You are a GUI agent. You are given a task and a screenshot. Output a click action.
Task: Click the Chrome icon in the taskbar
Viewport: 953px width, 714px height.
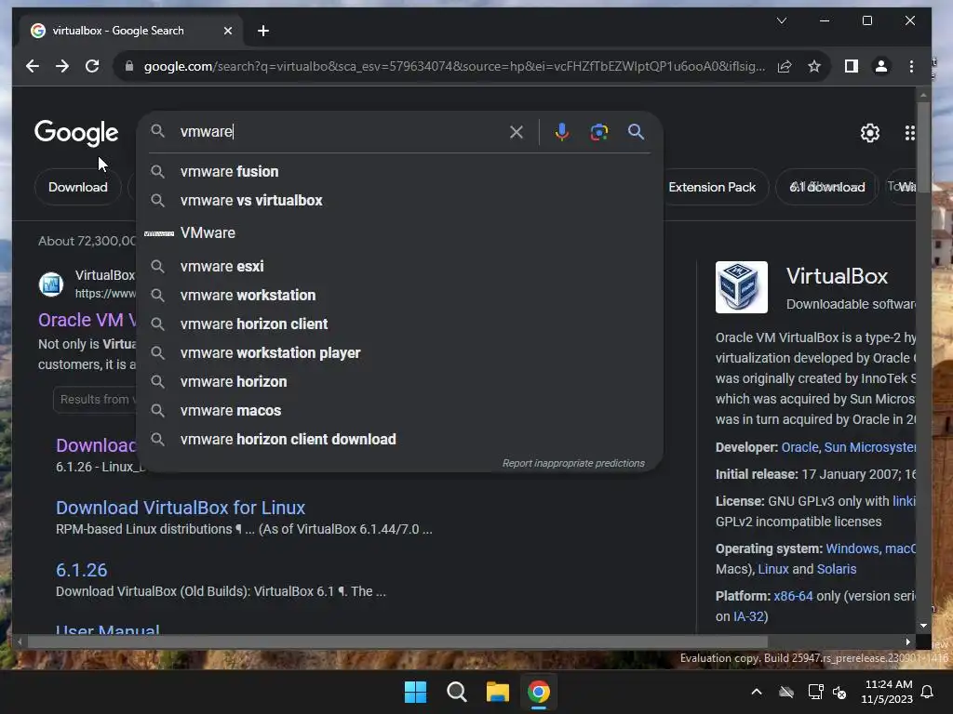[x=539, y=692]
